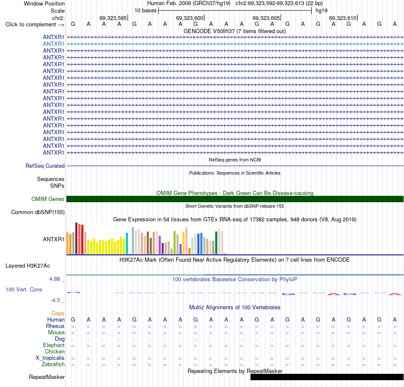Click the 69,323,600 position marker
404x387 pixels.
coord(190,18)
